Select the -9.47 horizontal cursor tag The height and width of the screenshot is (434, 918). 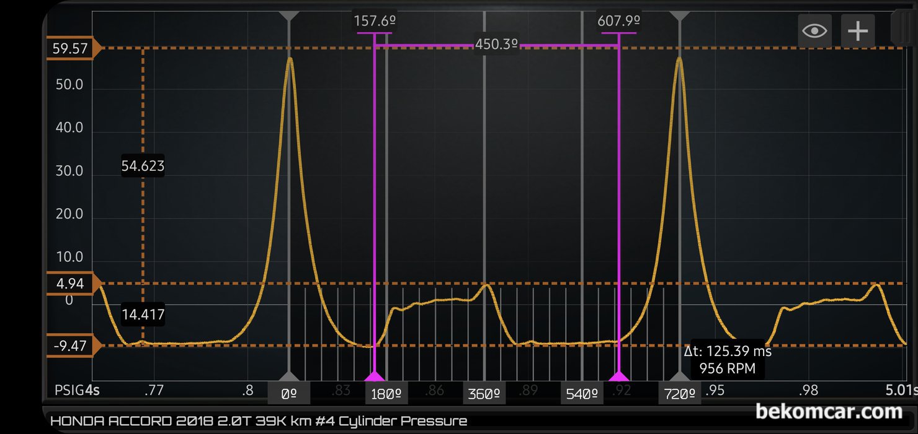pyautogui.click(x=69, y=345)
